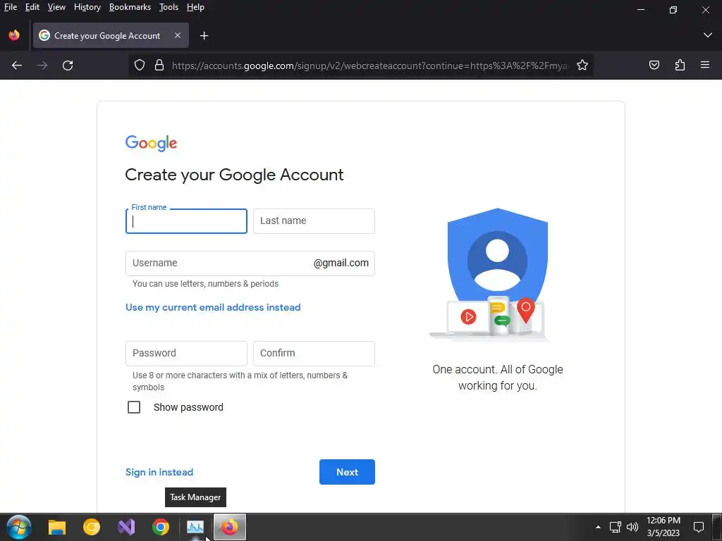Viewport: 722px width, 541px height.
Task: Click the Username field
Action: coord(250,263)
